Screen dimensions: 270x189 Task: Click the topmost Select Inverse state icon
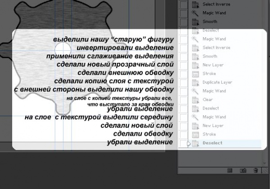[195, 4]
